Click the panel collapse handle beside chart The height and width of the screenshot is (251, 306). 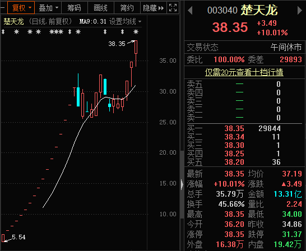(182, 184)
